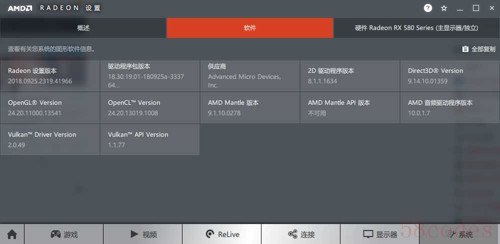Open the 游戏 gamepad section

point(64,235)
